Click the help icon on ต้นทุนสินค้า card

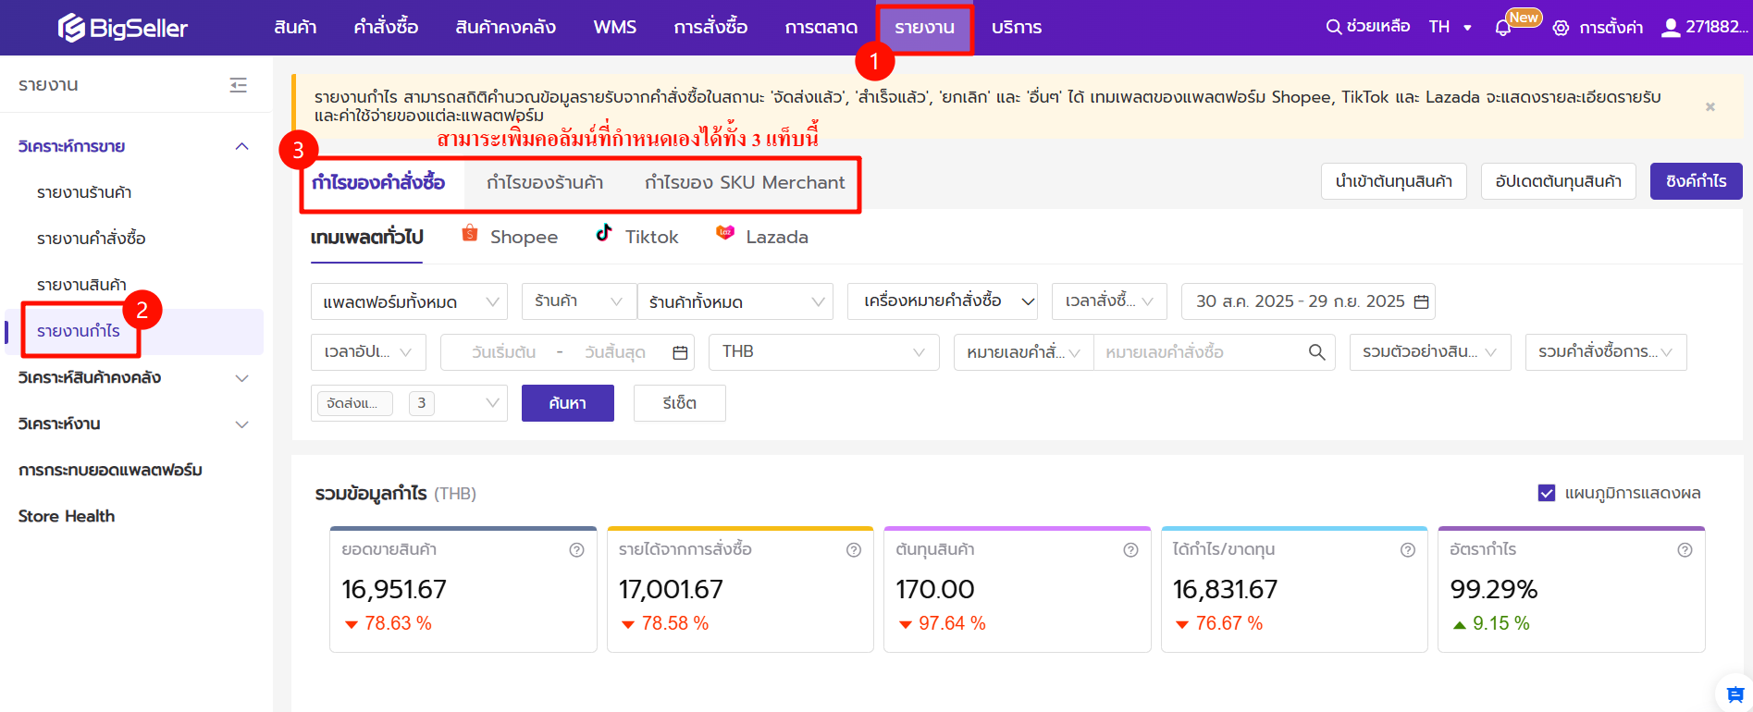click(1130, 550)
